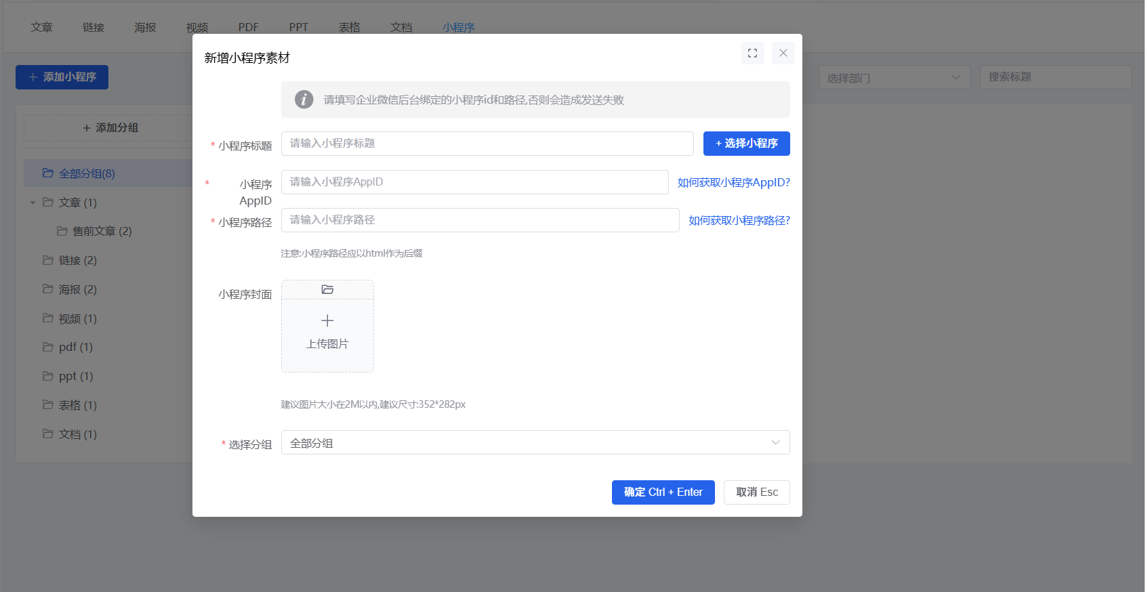
Task: Click the folder icon beside 全部分组(8)
Action: click(x=48, y=173)
